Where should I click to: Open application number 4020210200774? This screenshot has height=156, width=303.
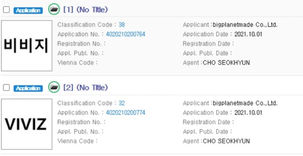[126, 112]
